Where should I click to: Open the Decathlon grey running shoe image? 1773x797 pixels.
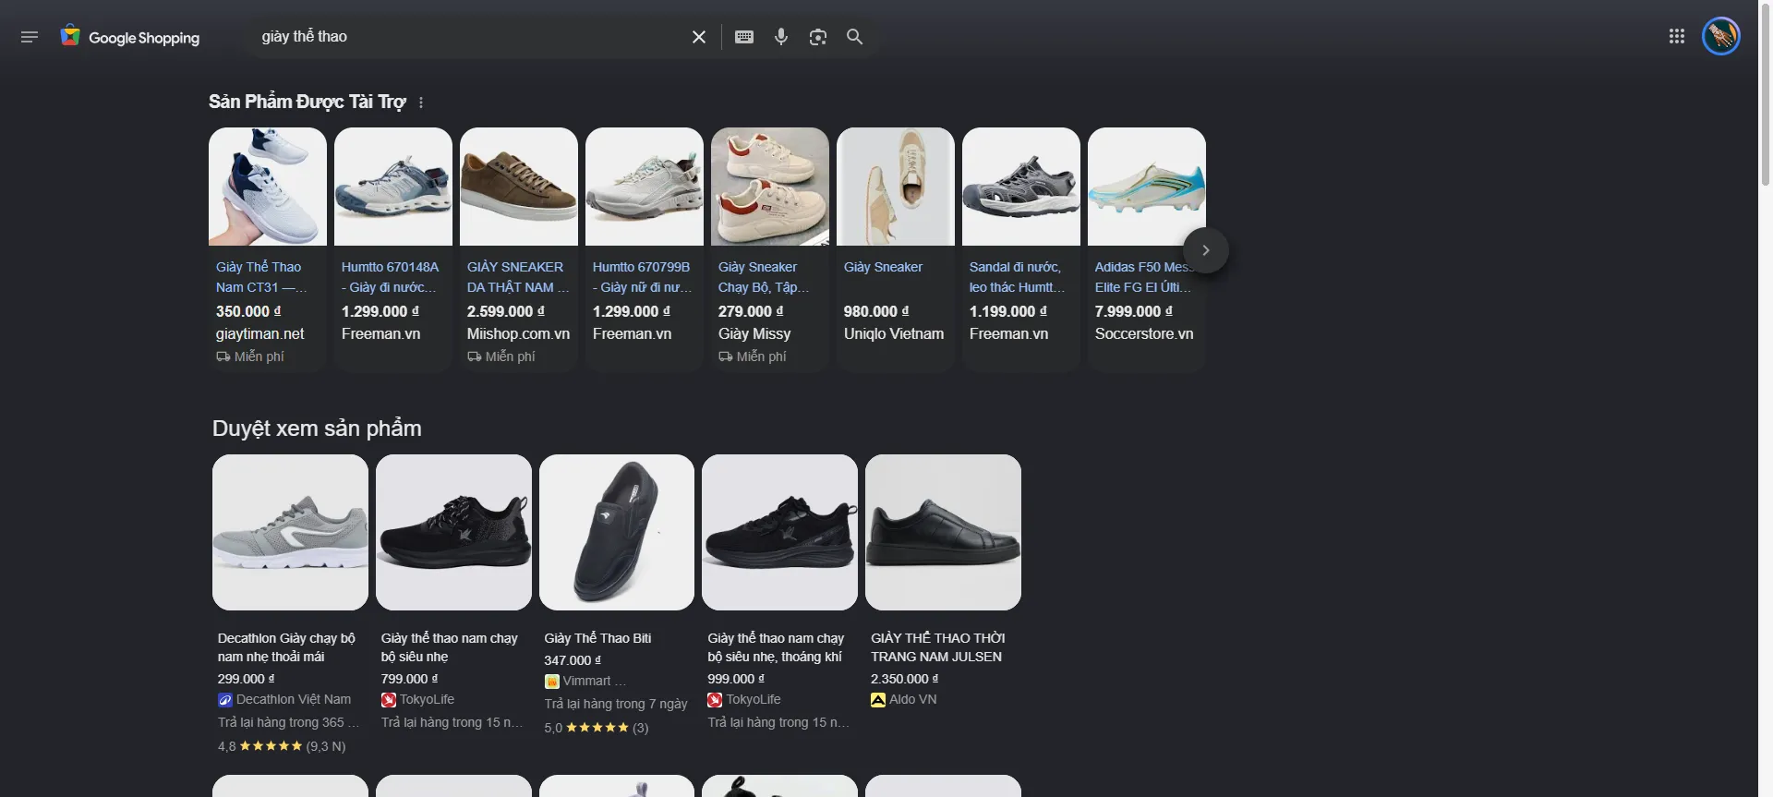290,532
